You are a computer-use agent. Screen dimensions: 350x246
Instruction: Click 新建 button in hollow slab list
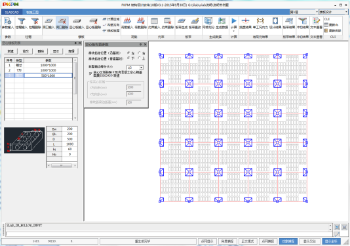[x=10, y=51]
